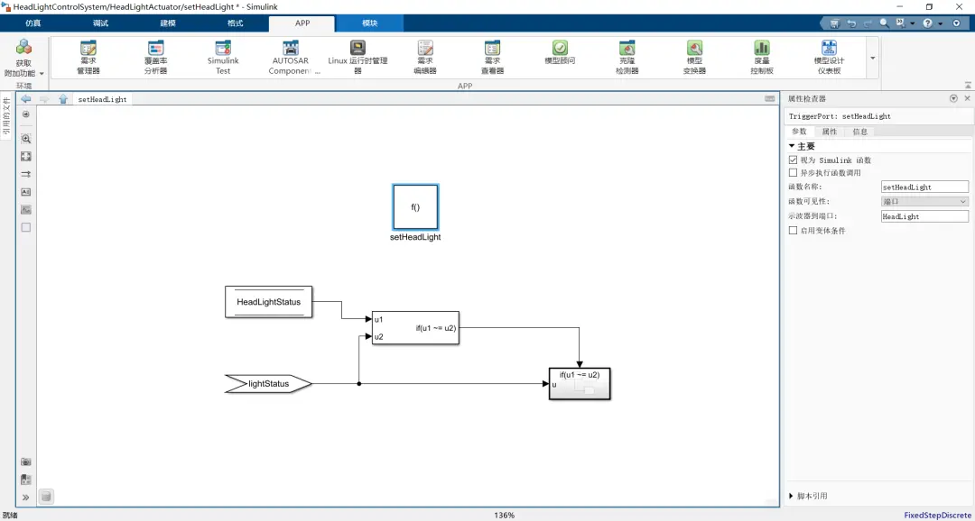Launch the 模型顾问 app
The image size is (975, 521).
coord(560,52)
